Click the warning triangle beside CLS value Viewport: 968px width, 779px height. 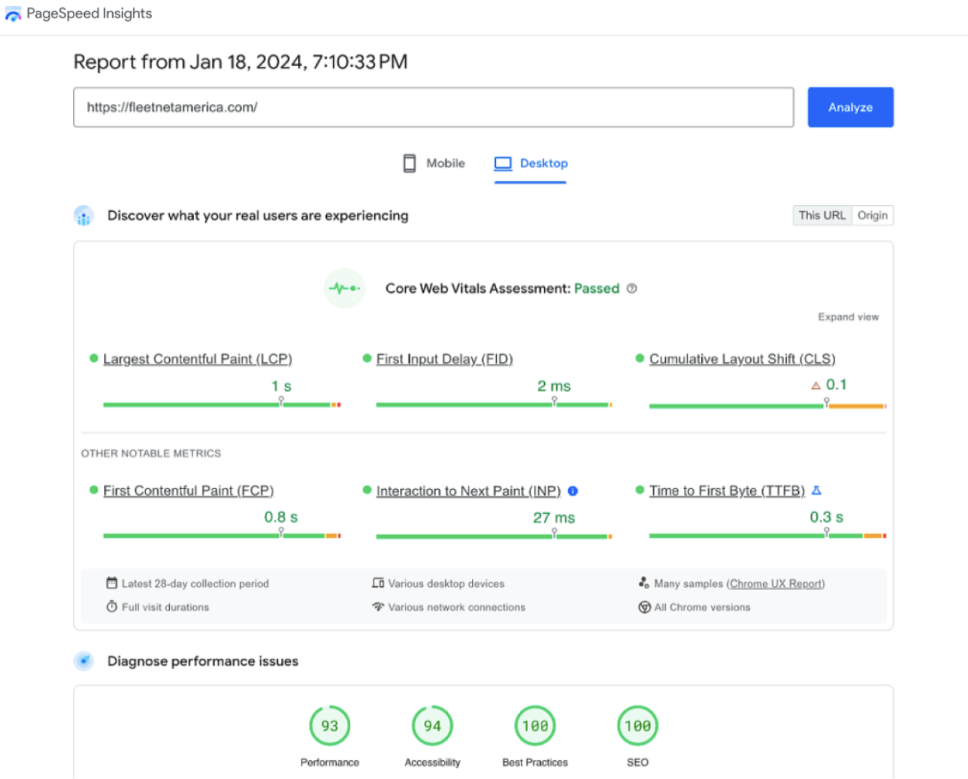[816, 385]
